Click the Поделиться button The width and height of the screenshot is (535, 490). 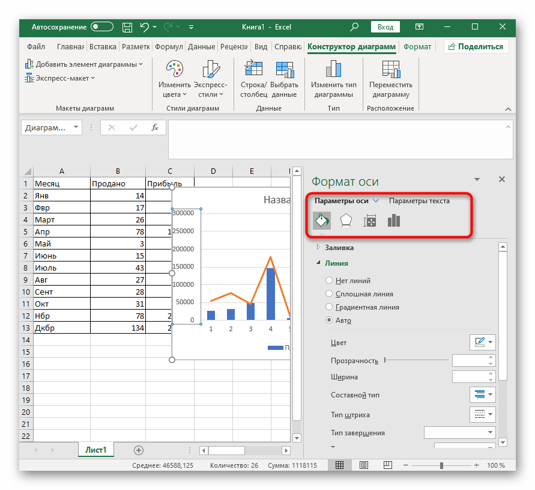tap(476, 47)
